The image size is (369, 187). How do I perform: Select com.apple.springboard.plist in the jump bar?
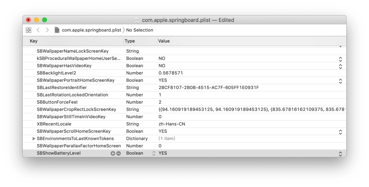click(x=91, y=30)
